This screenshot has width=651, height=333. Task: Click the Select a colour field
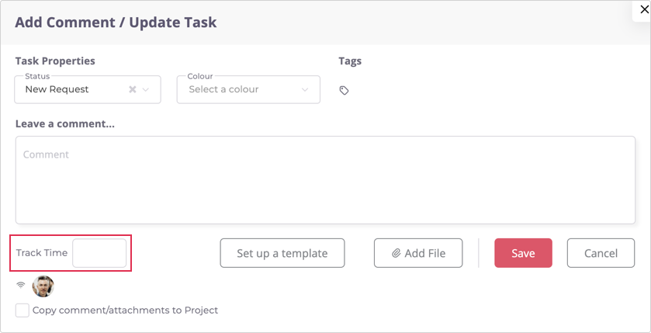233,90
